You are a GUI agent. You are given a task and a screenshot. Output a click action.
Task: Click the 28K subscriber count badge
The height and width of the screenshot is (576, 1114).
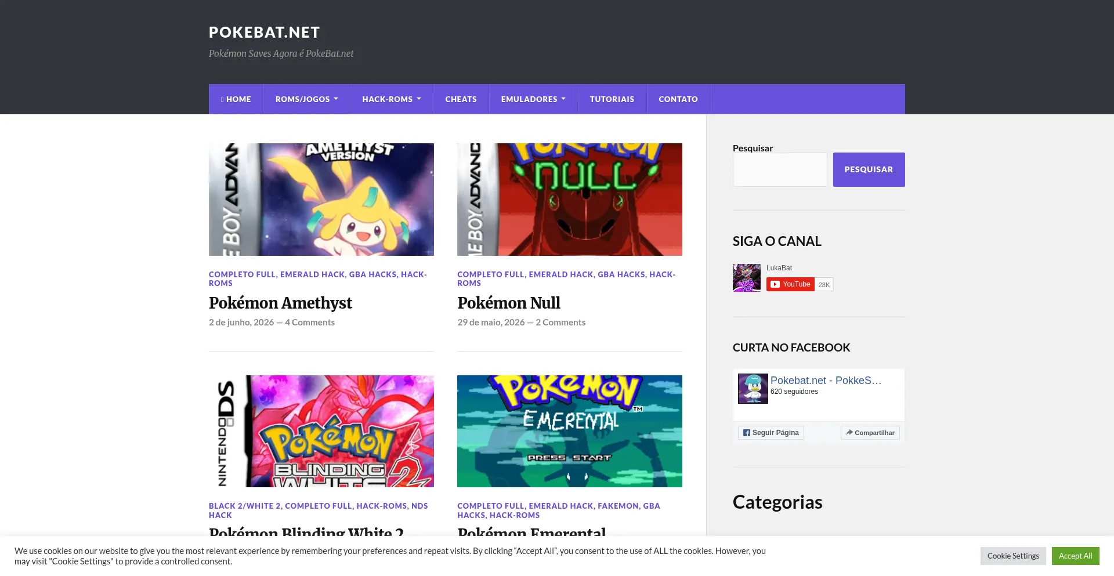point(824,284)
